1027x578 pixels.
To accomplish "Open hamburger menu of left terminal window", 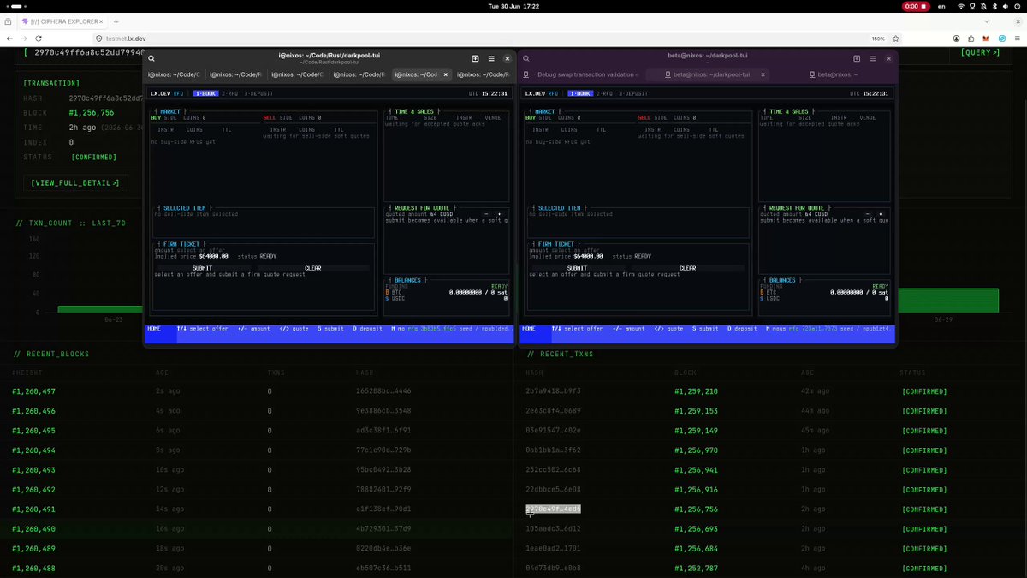I will click(x=491, y=58).
